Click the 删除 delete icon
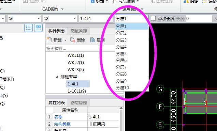This screenshot has width=217, height=131. pyautogui.click(x=73, y=40)
